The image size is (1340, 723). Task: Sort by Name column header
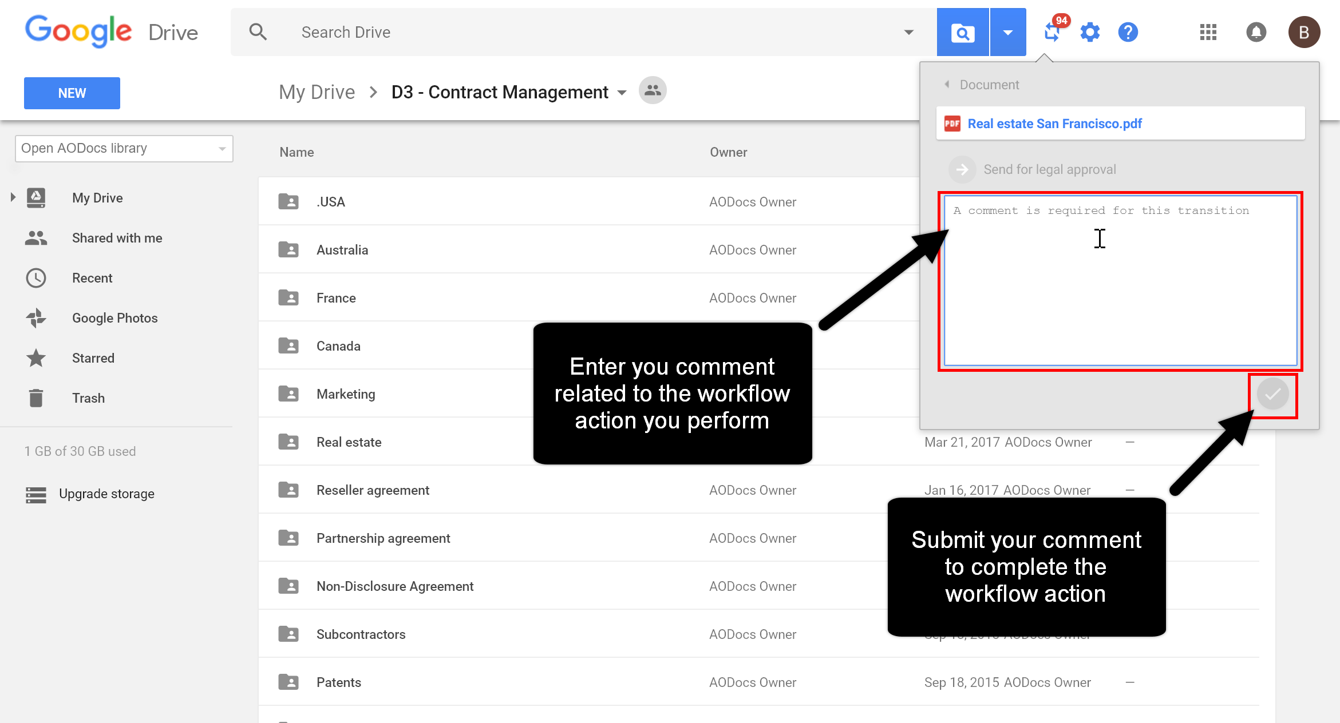pos(297,152)
